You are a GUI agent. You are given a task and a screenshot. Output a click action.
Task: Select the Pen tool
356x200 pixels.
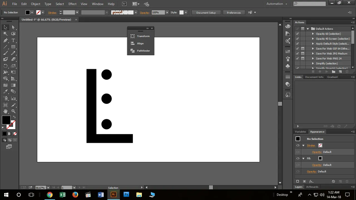tap(5, 41)
